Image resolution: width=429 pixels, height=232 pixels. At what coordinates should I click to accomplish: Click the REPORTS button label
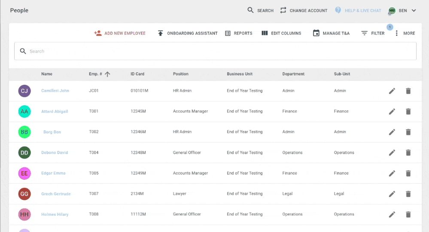click(x=243, y=33)
